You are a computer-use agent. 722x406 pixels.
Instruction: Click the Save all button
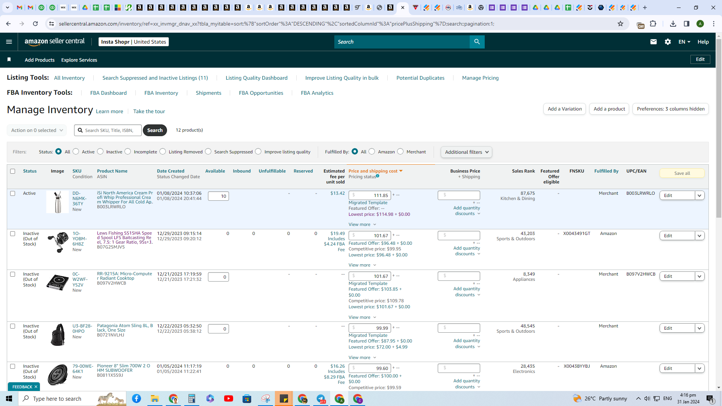[682, 173]
